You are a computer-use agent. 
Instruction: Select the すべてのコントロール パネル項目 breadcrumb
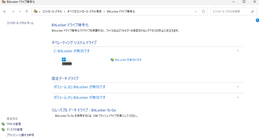coord(84,12)
